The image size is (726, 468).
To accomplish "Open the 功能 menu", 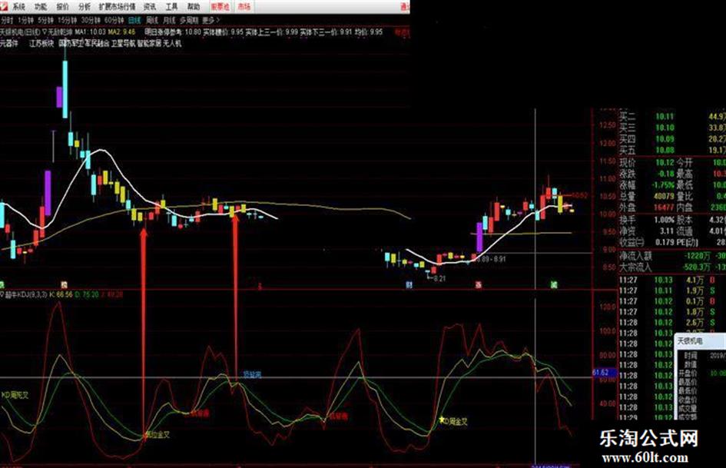I will pyautogui.click(x=41, y=7).
